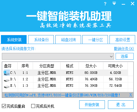Enable the 完成后关机 checkbox
137x112 pixels.
(33, 106)
